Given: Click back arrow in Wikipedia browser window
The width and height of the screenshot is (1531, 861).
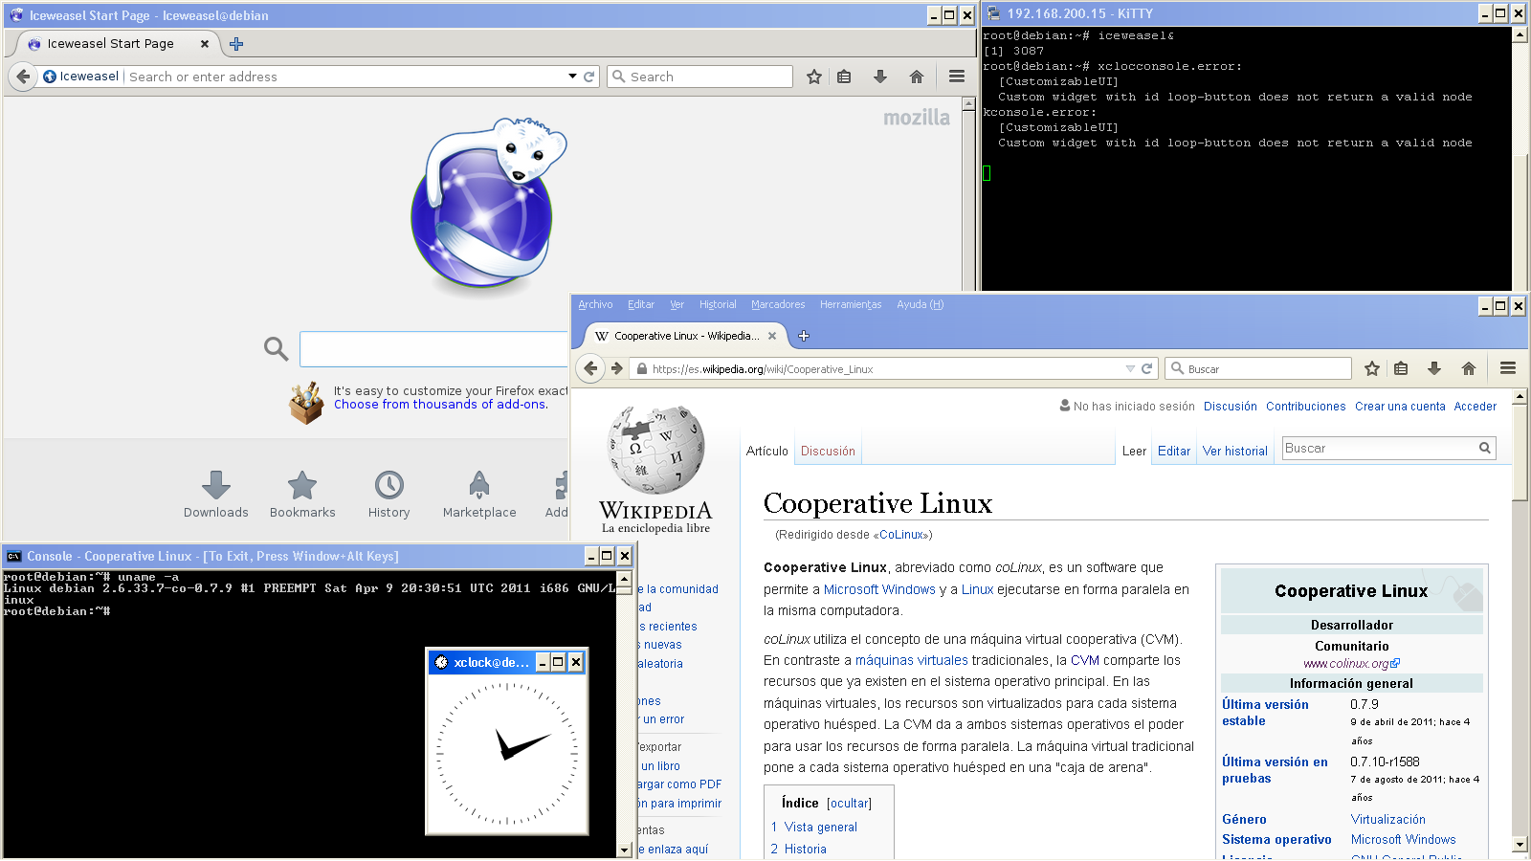Looking at the screenshot, I should pos(590,368).
